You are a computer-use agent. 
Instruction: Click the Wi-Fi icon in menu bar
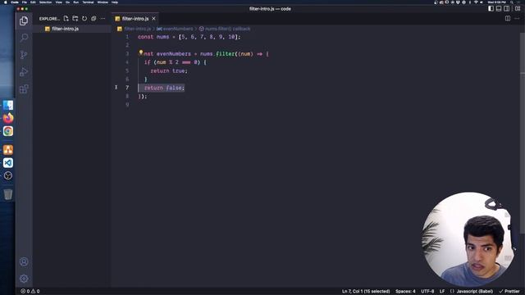pos(476,2)
